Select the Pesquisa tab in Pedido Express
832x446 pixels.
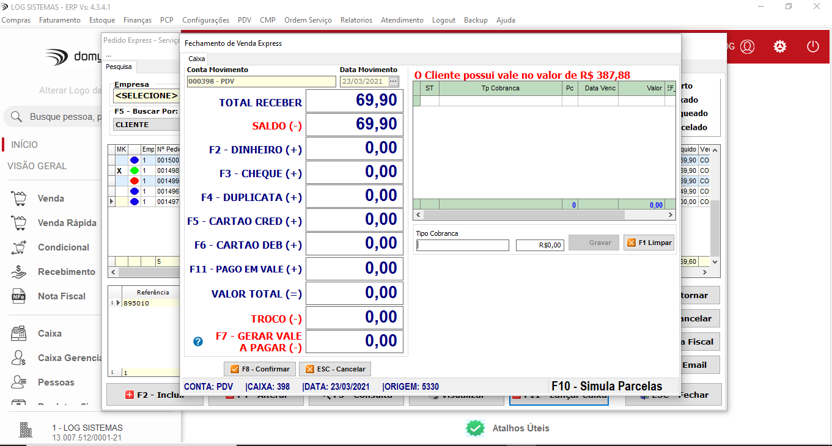[119, 67]
